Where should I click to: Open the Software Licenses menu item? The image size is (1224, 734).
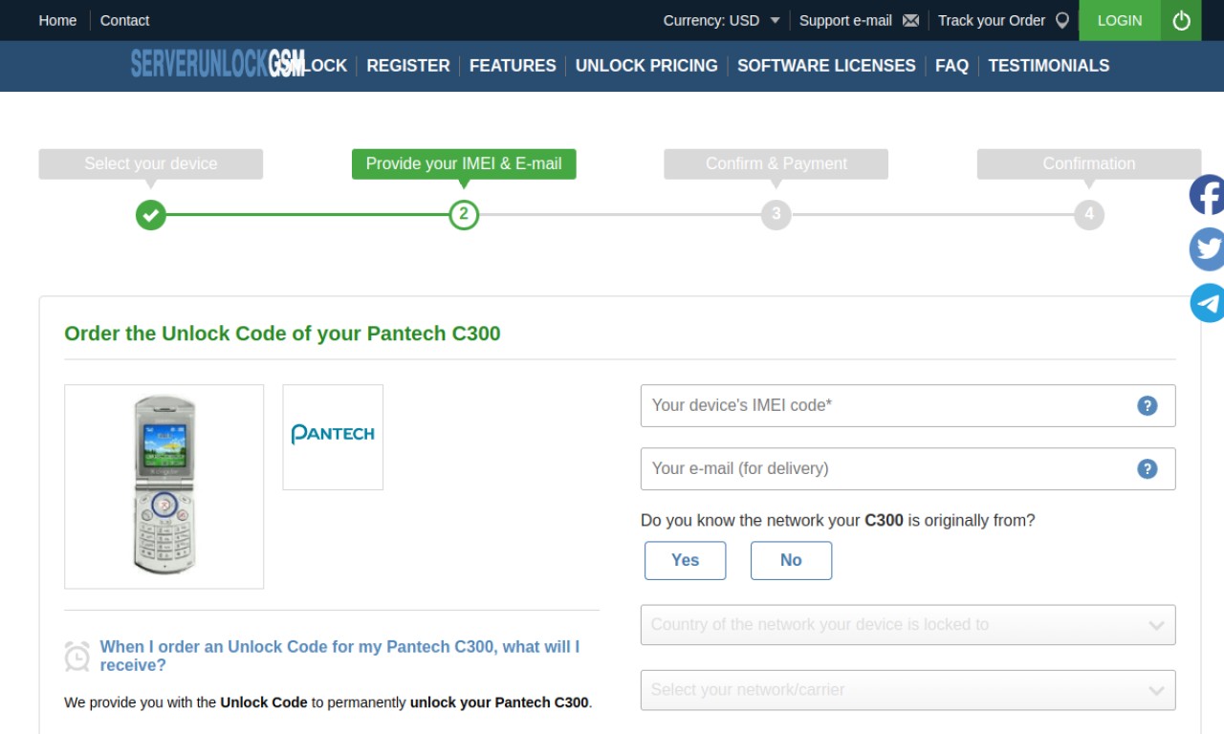(826, 66)
